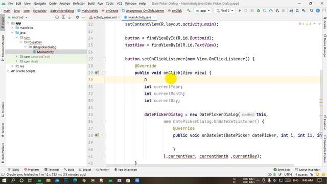The image size is (327, 184).
Task: Click Select Opened File target icon
Action: tap(57, 17)
